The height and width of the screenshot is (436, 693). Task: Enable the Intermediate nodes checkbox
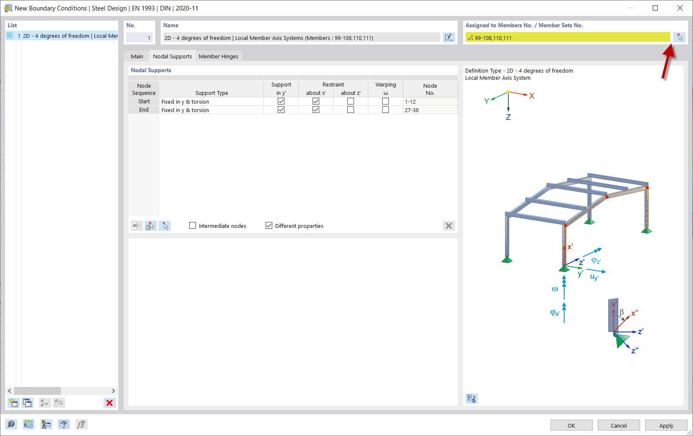(193, 226)
